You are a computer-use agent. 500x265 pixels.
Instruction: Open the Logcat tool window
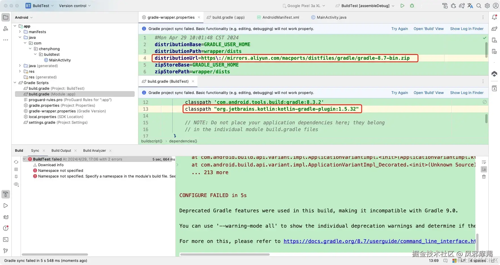click(x=6, y=217)
